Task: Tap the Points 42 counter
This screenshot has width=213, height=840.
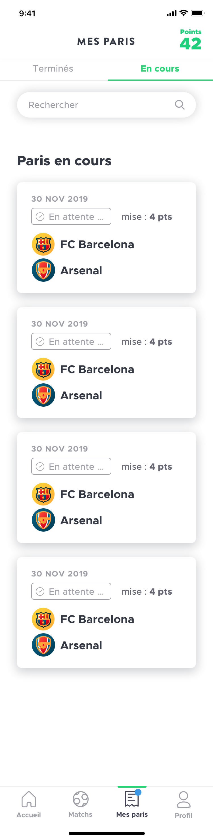Action: [x=191, y=40]
